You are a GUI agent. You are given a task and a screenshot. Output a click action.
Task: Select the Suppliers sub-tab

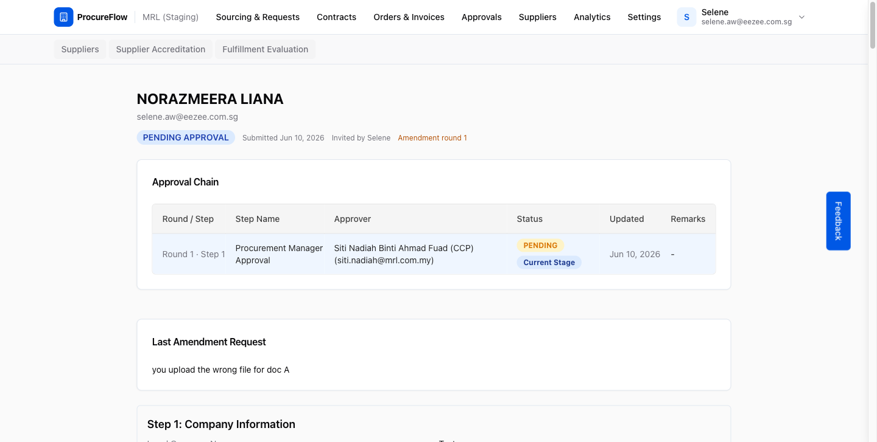(80, 49)
